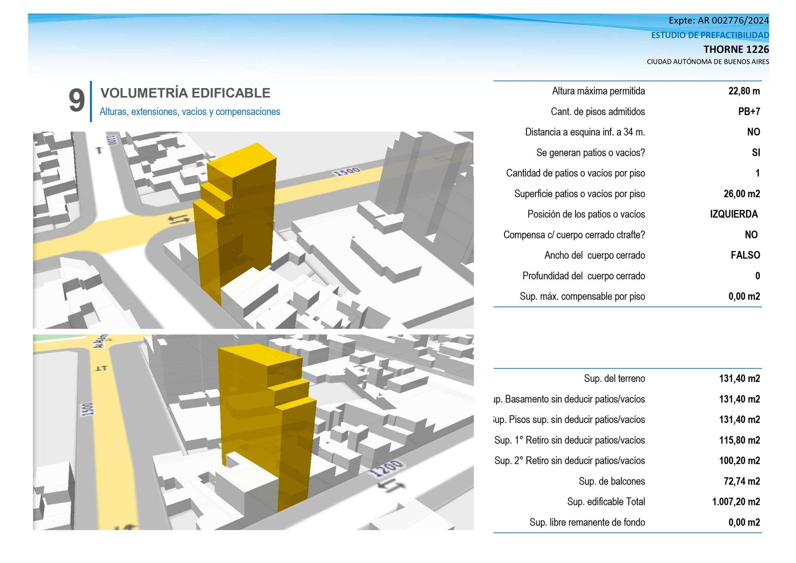Click the ESTUDIO DE PREFACTIBILIDAD title link
Image resolution: width=796 pixels, height=563 pixels.
tap(710, 35)
